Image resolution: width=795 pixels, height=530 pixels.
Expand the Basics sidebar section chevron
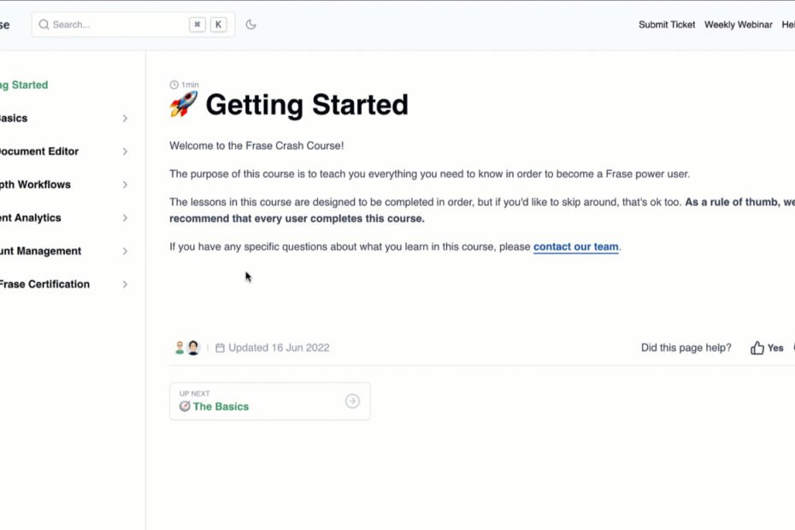125,118
